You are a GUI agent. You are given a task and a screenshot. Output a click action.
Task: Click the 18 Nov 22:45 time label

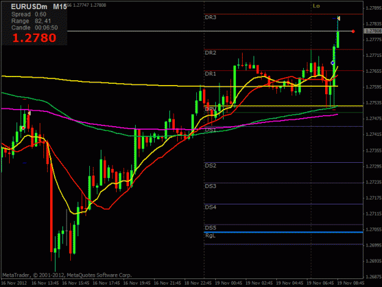pos(198,283)
